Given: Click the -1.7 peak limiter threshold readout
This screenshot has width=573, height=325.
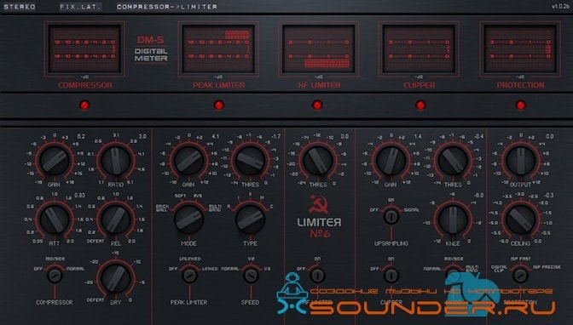Looking at the screenshot, I should click(x=275, y=136).
